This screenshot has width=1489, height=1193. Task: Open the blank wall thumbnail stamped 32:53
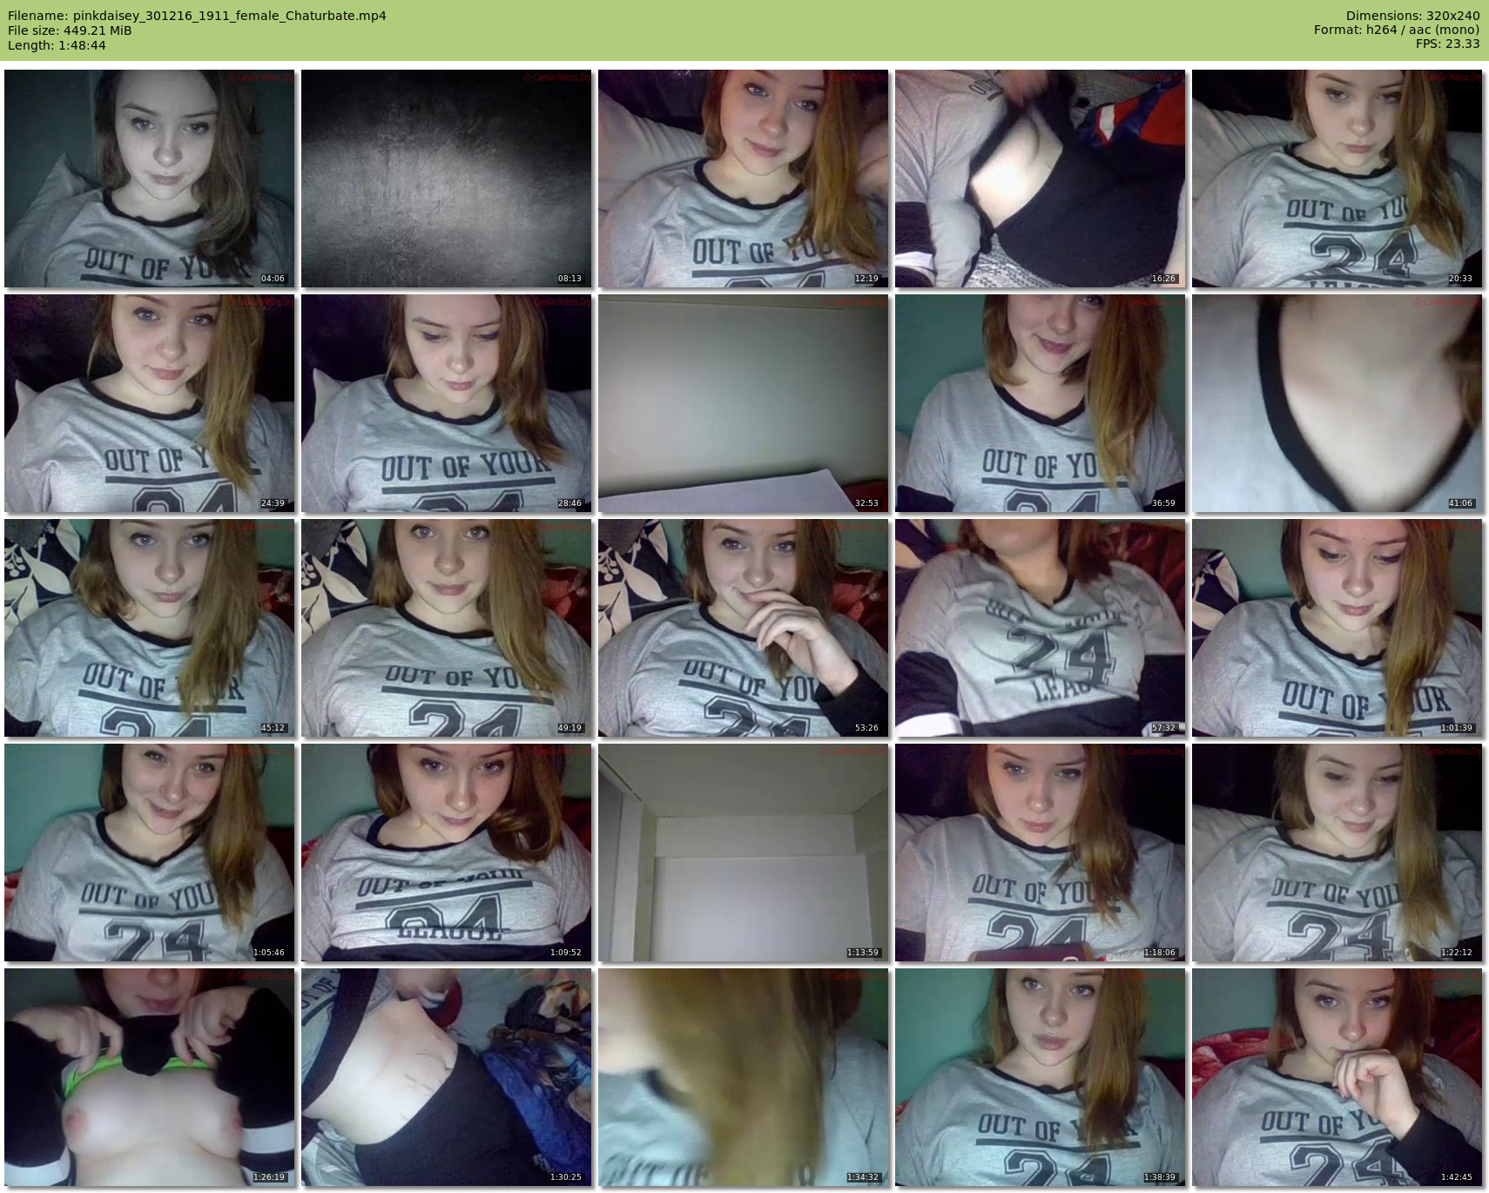[x=744, y=403]
